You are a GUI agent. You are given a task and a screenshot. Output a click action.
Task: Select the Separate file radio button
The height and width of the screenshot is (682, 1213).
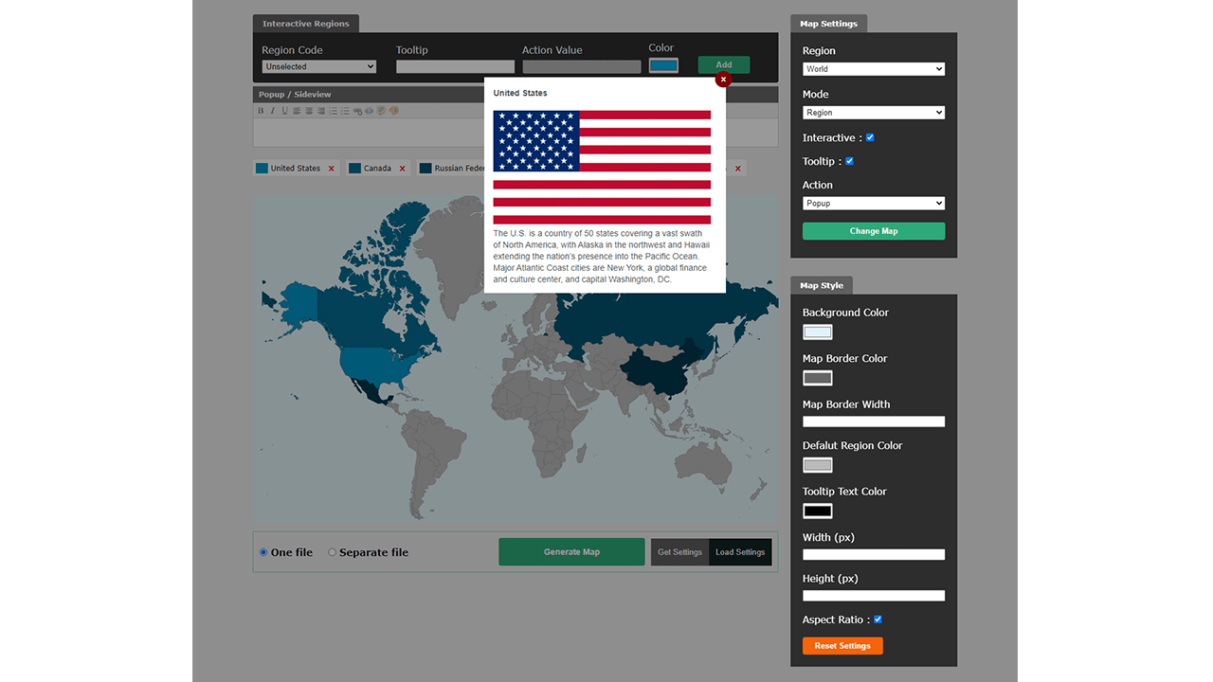point(332,551)
